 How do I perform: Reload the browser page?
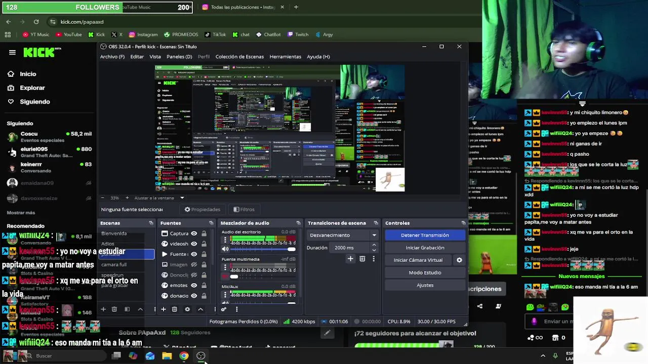(36, 22)
